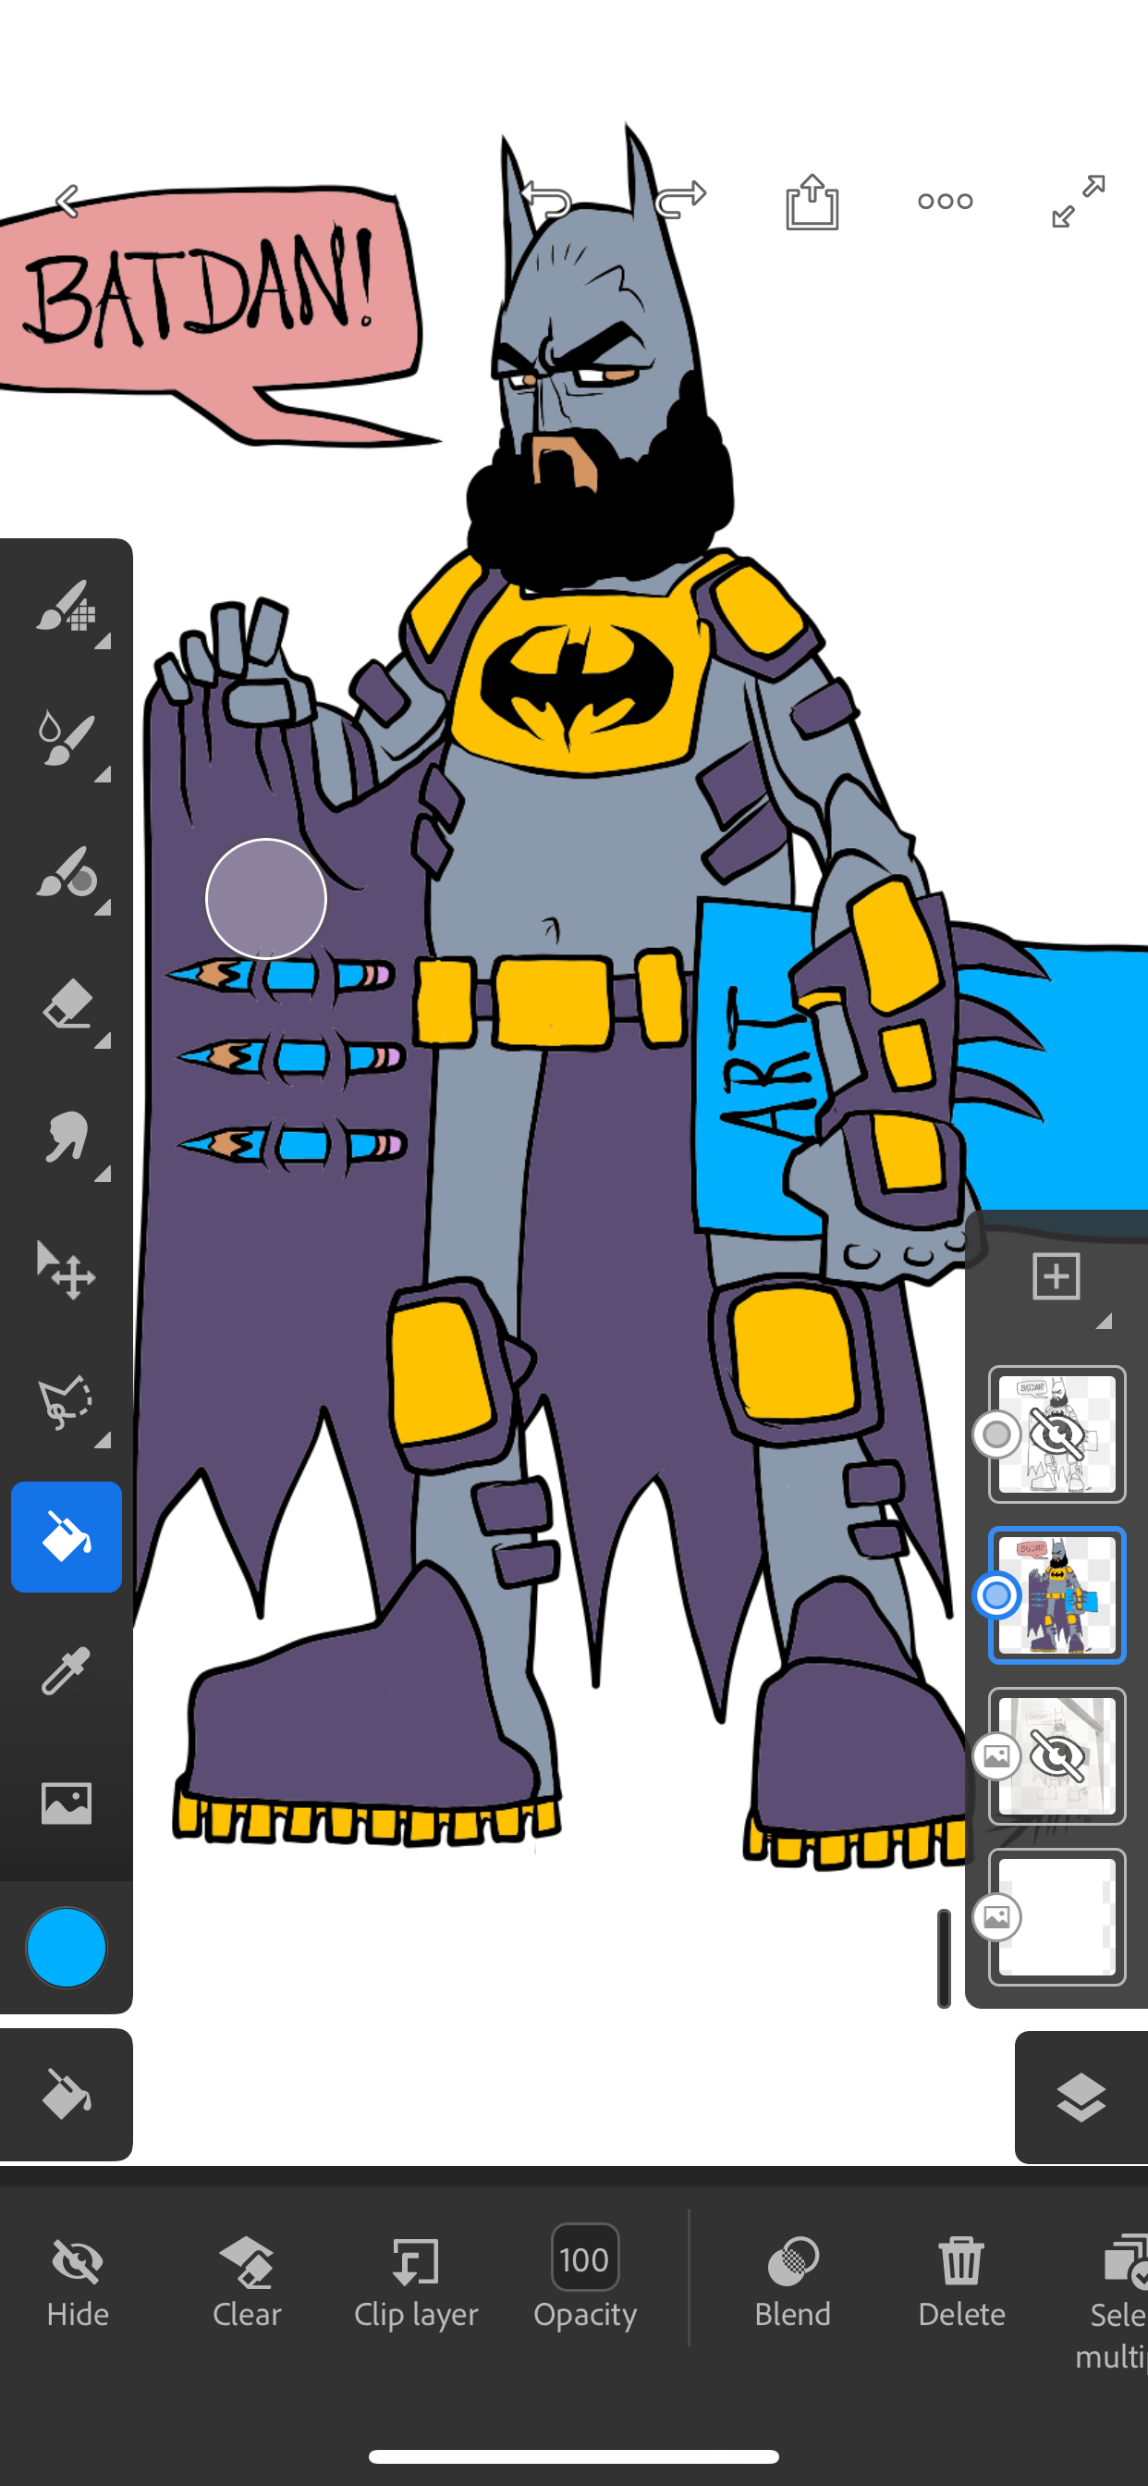Select the Smudge tool
The height and width of the screenshot is (2486, 1148).
click(x=66, y=1138)
